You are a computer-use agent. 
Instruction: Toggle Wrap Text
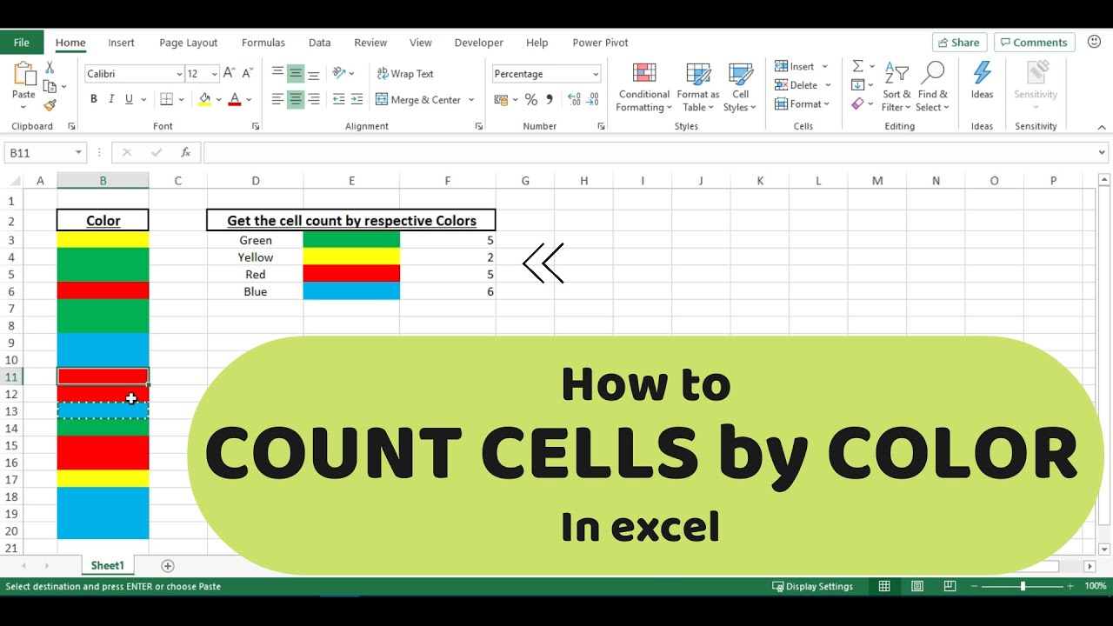tap(405, 74)
